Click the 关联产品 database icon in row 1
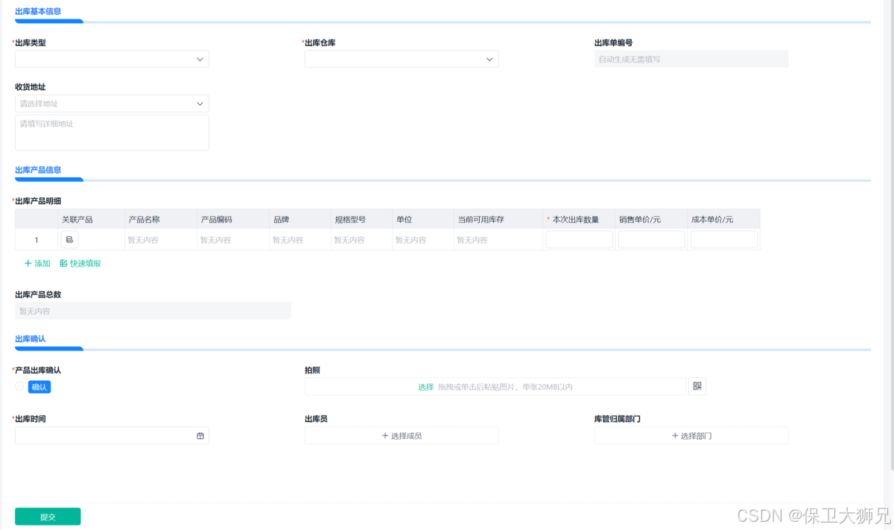894x530 pixels. (70, 240)
